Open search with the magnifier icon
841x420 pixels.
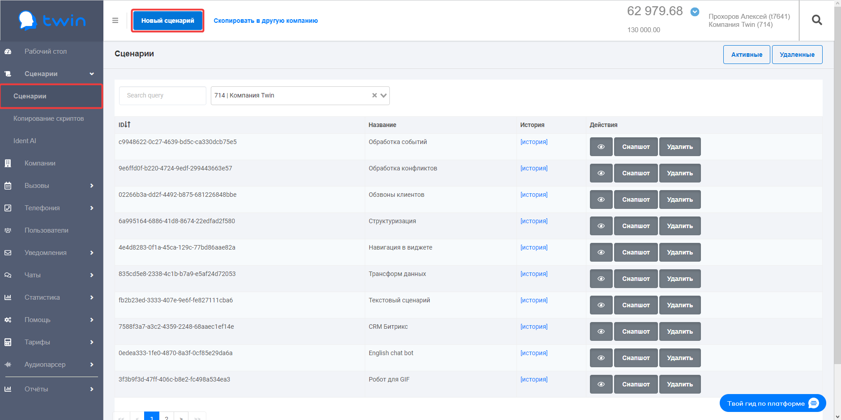(816, 20)
